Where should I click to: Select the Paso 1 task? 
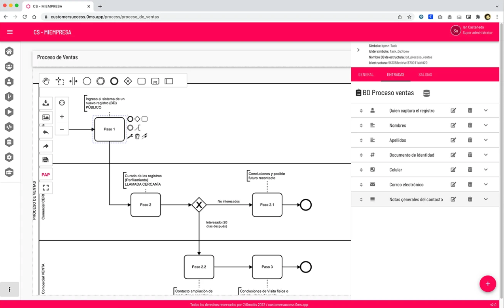(110, 129)
